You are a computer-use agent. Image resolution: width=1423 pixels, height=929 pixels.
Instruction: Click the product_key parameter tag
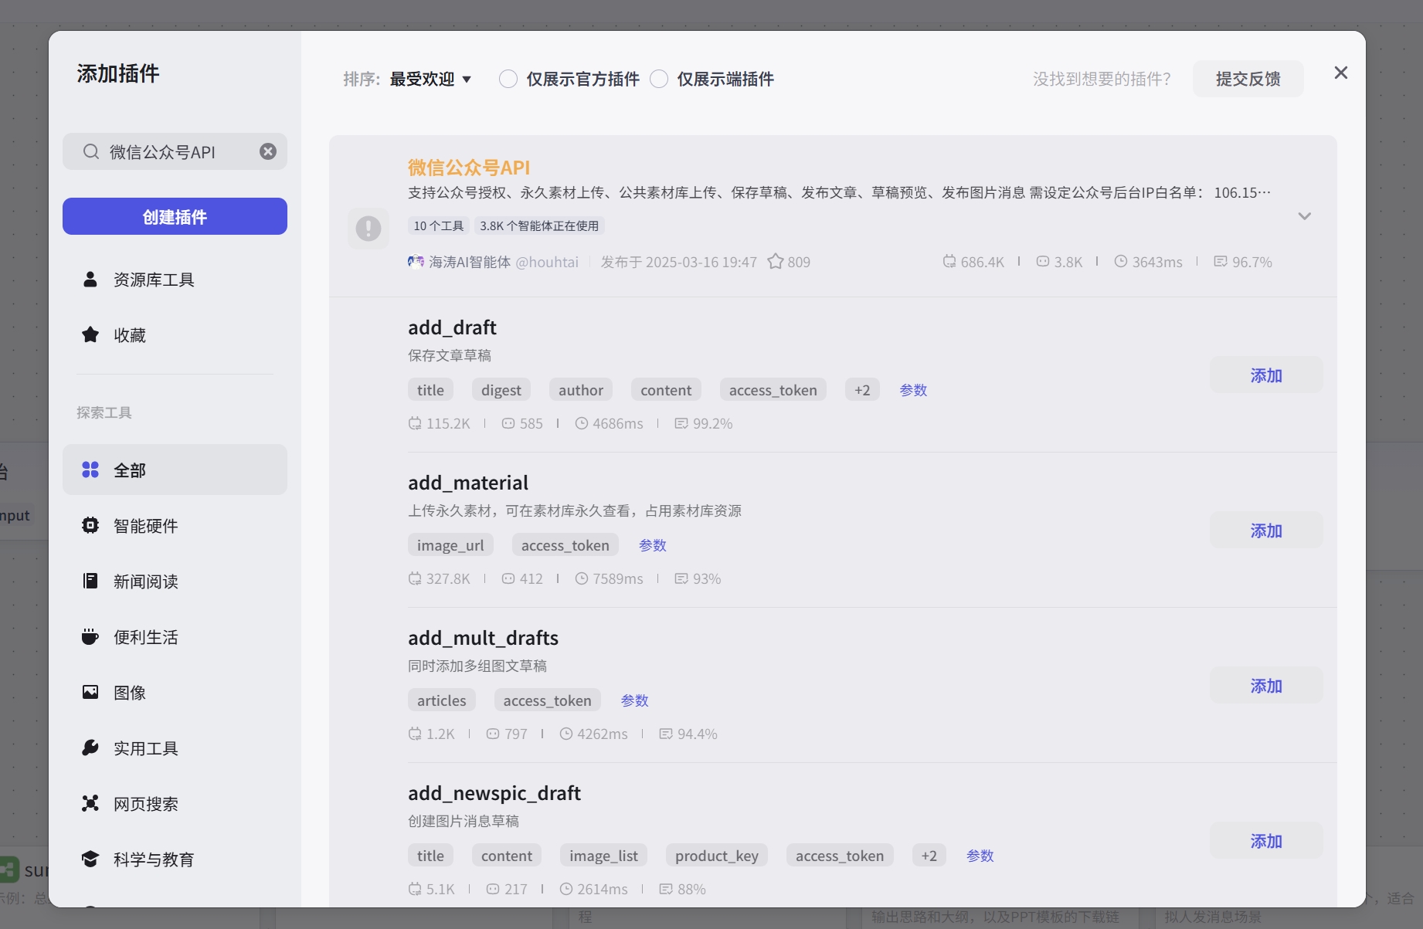pyautogui.click(x=717, y=856)
